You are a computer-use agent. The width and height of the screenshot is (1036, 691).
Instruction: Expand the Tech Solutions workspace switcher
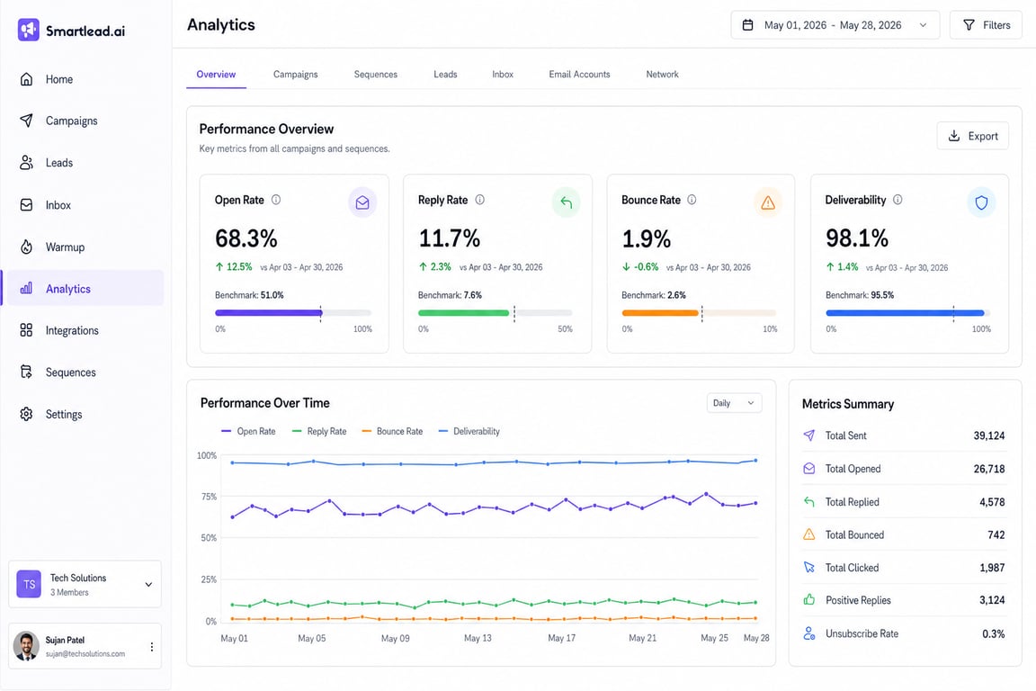[85, 584]
